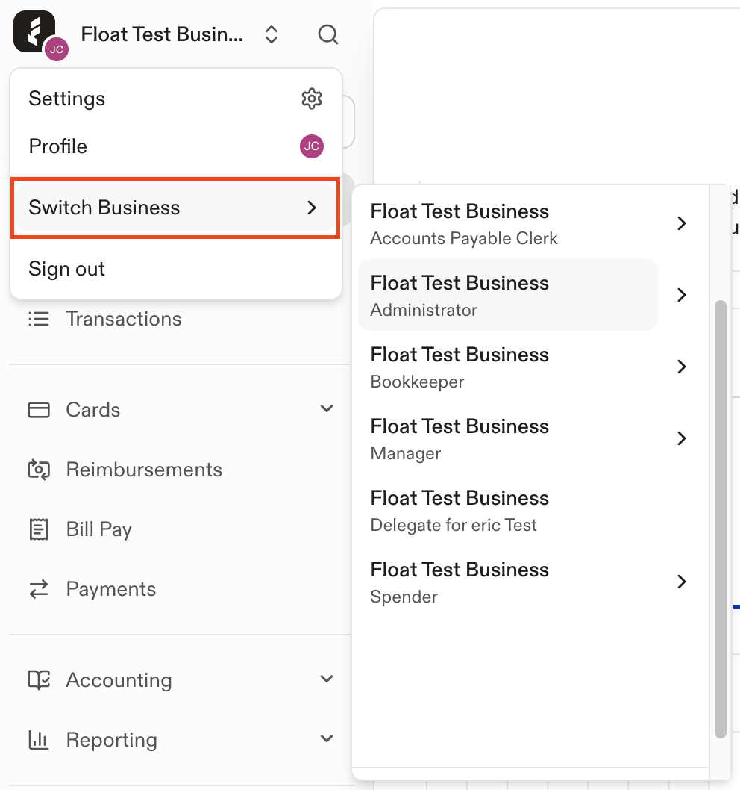Expand the Cards section chevron
740x790 pixels.
[x=327, y=408]
